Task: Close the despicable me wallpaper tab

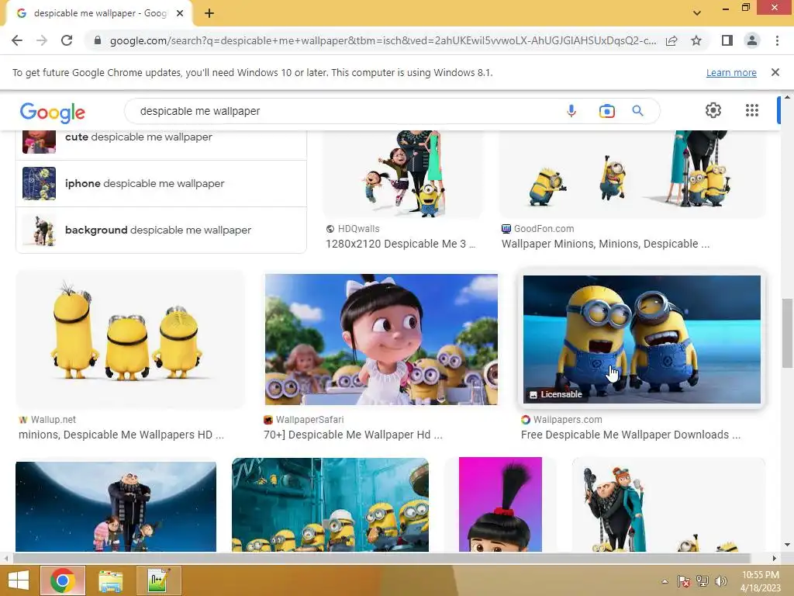Action: (180, 14)
